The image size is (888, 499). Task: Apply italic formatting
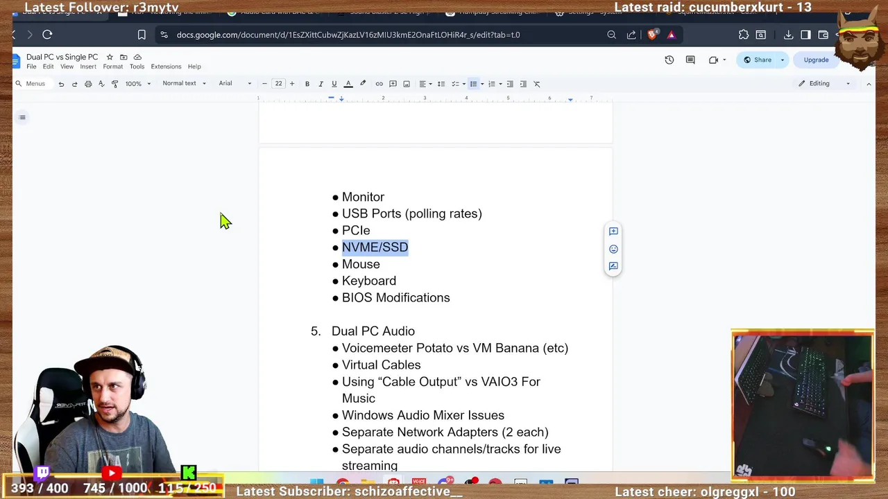coord(321,84)
